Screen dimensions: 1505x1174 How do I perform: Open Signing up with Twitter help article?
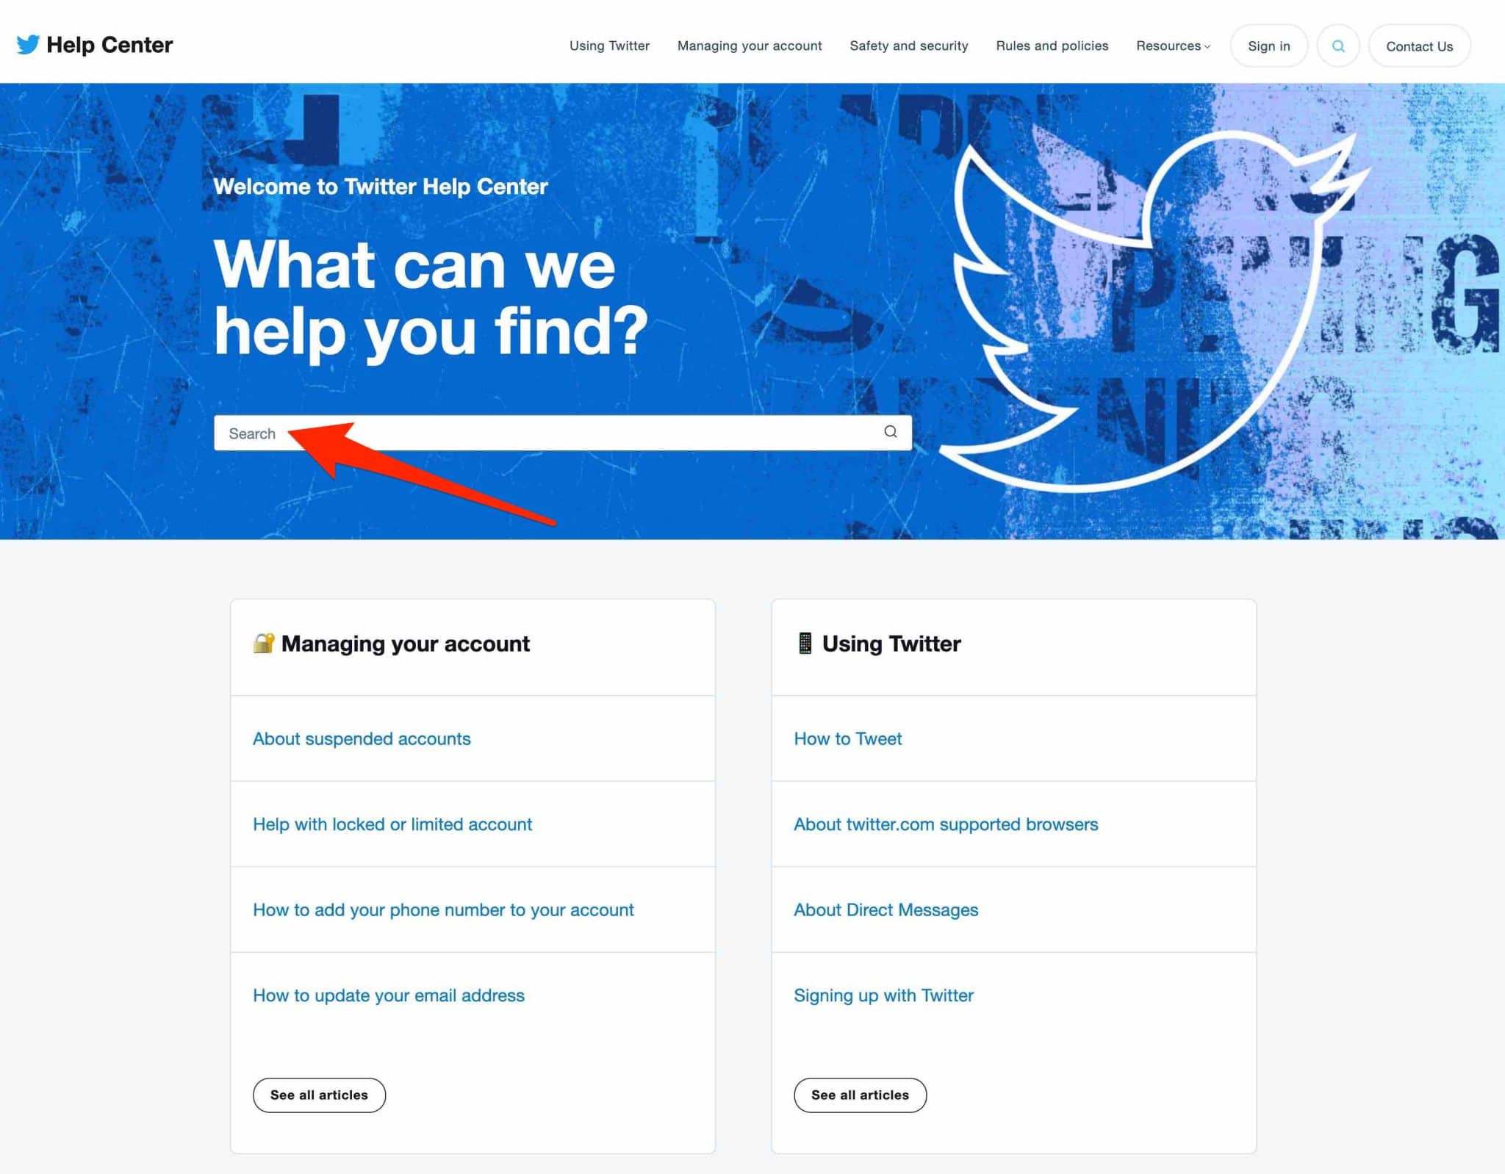point(885,995)
